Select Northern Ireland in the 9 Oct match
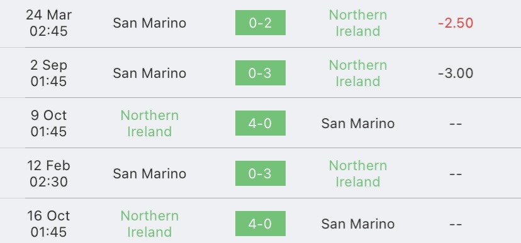521x243 pixels. (150, 123)
